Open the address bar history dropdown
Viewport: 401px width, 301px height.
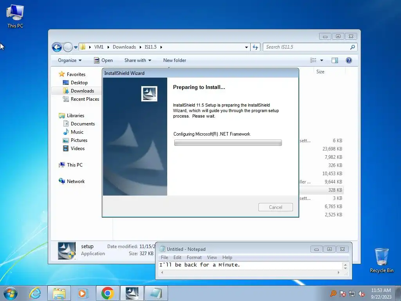(246, 47)
